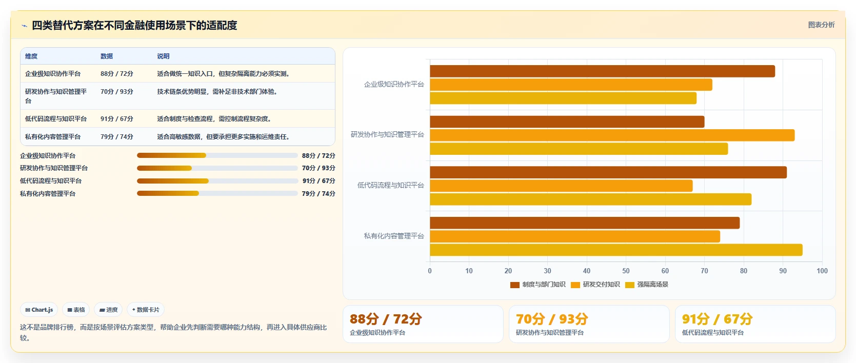This screenshot has width=856, height=363.
Task: Click yellow bar for 低代码流程与知识平台 in chart
Action: [590, 199]
